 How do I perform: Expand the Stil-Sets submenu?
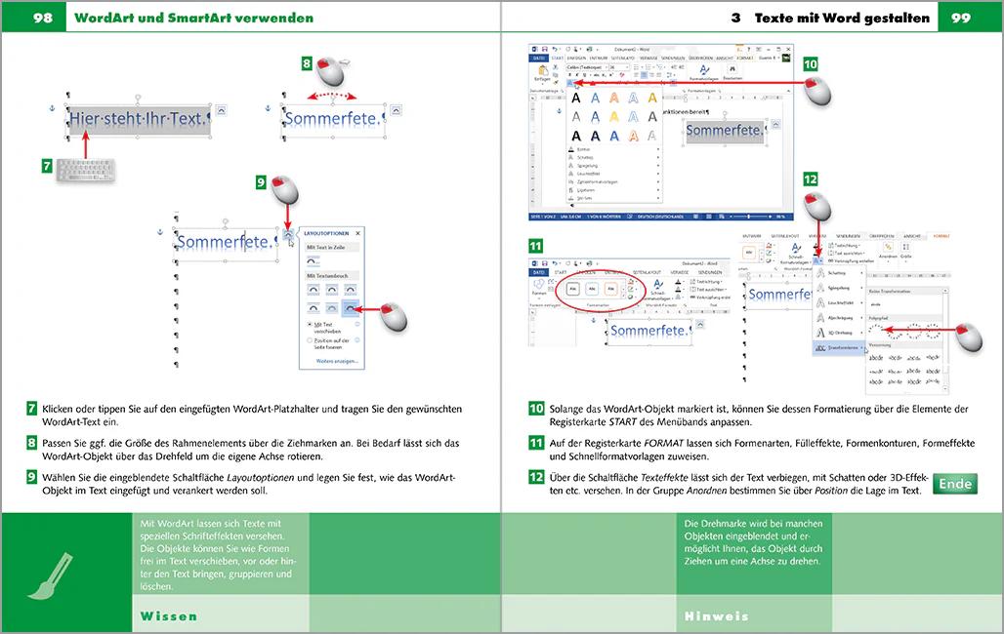coord(613,198)
